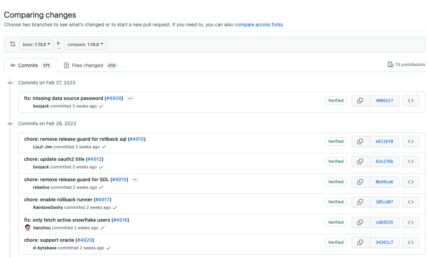Browse repository at commit 0b49ca6
Screen dimensions: 428x258
(x=411, y=182)
